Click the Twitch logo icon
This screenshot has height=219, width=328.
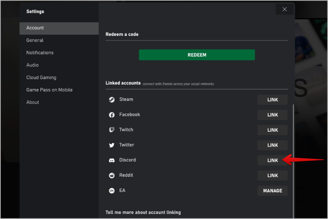pos(112,130)
